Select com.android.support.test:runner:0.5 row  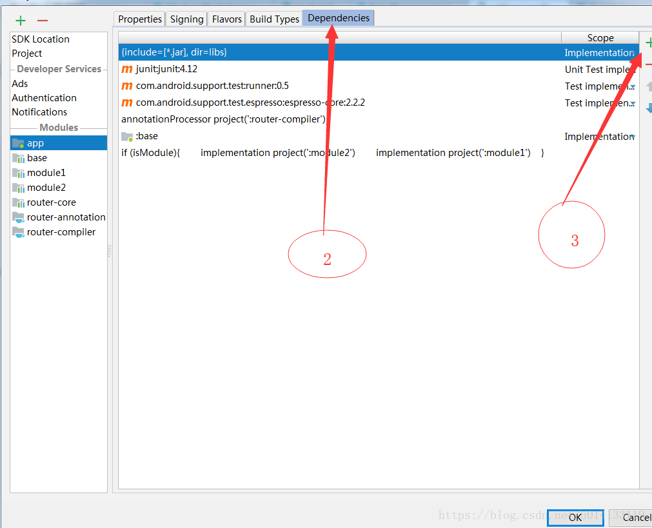coord(379,86)
